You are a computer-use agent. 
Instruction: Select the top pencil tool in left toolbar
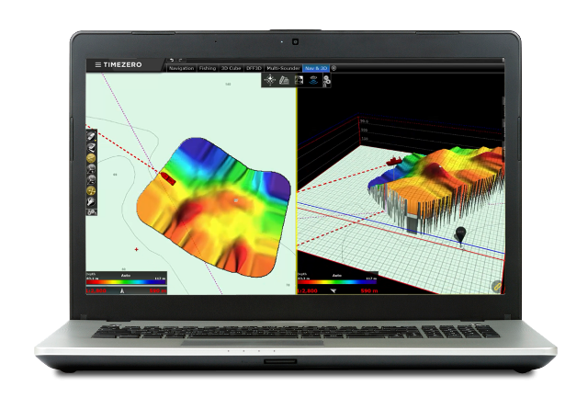pos(92,136)
